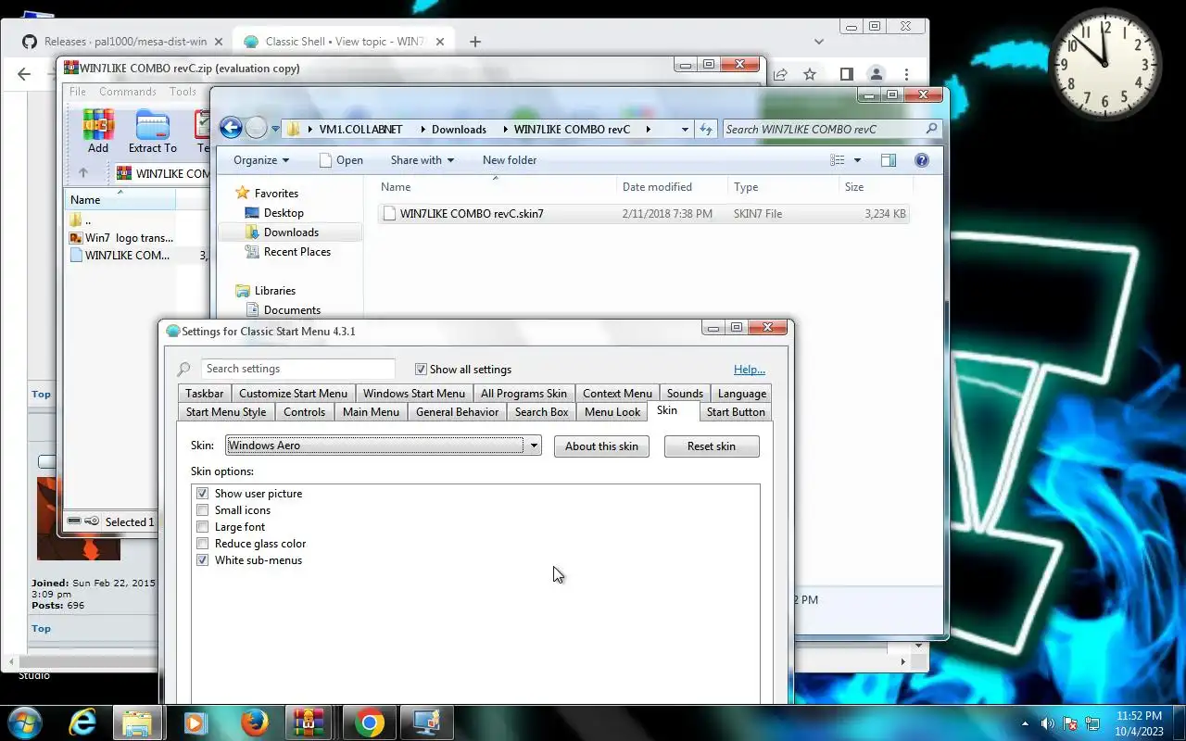Switch to Chrome taskbar icon

[369, 722]
